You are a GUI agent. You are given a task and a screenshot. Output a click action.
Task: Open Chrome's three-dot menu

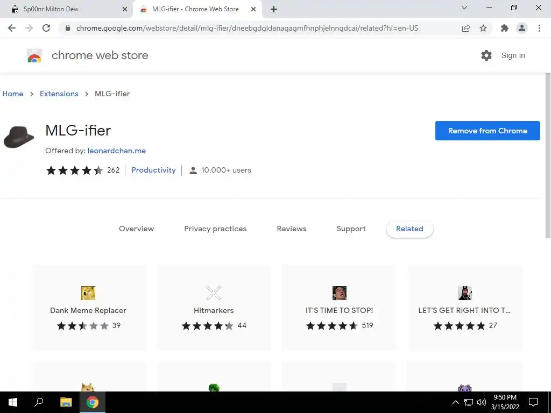(539, 28)
